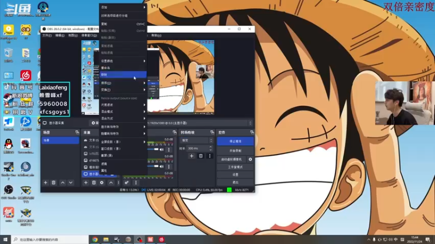Image resolution: width=435 pixels, height=244 pixels.
Task: Expand the 排序(O) submenu
Action: click(x=123, y=83)
